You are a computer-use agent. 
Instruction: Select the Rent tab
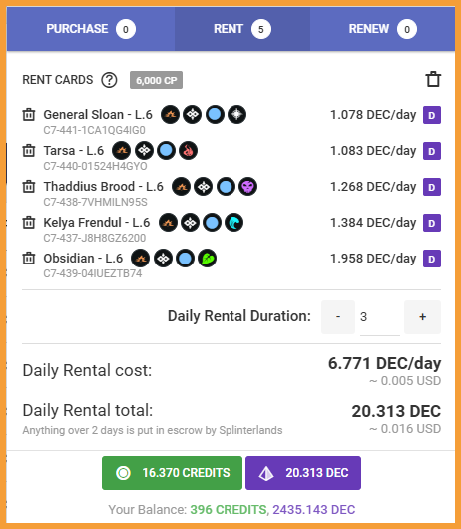(x=242, y=29)
